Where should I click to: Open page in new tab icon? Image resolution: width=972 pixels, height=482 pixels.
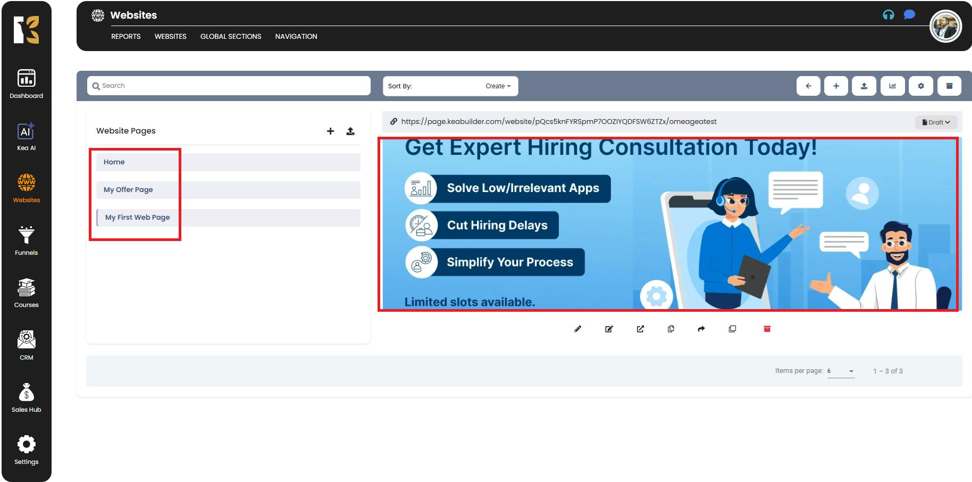click(x=640, y=329)
